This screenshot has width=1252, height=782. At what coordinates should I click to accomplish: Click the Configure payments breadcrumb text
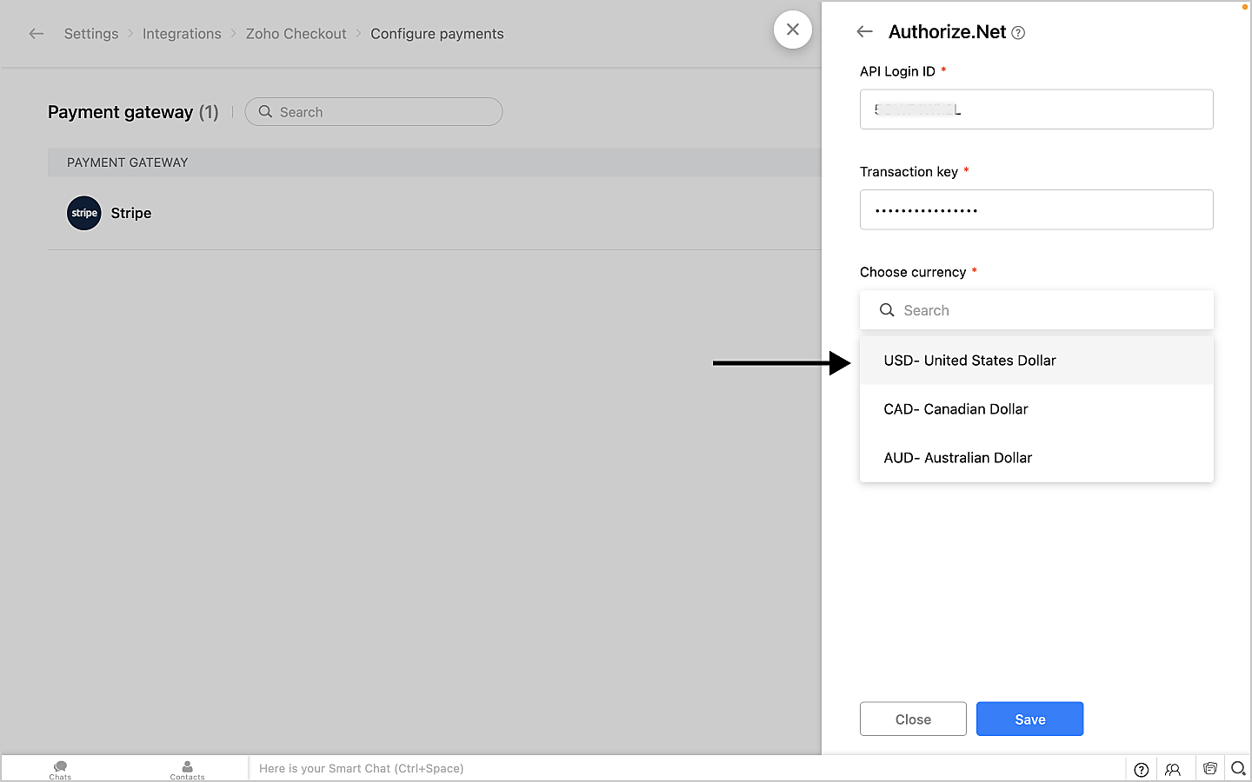point(437,34)
